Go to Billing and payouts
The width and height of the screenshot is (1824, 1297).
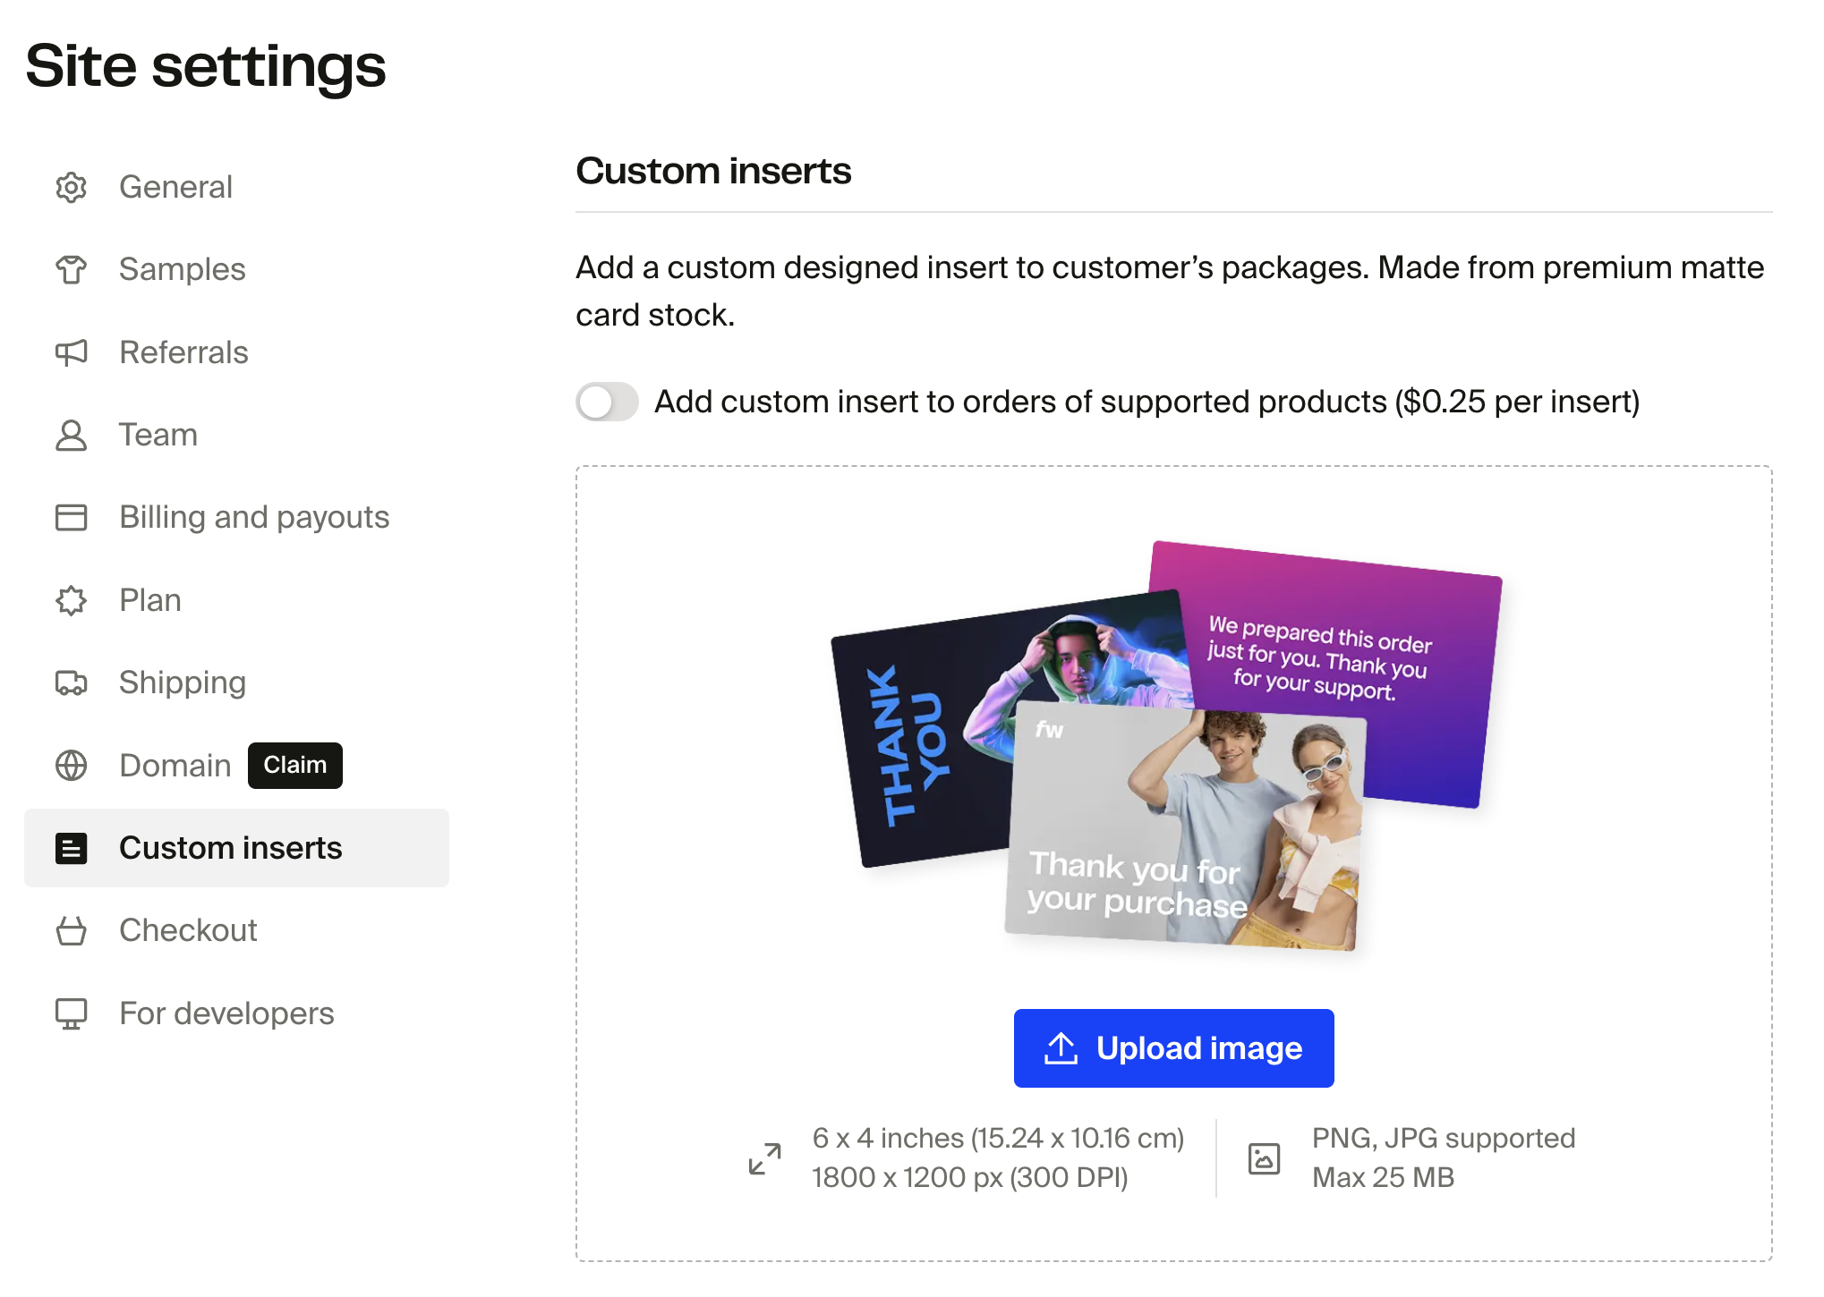[x=254, y=517]
